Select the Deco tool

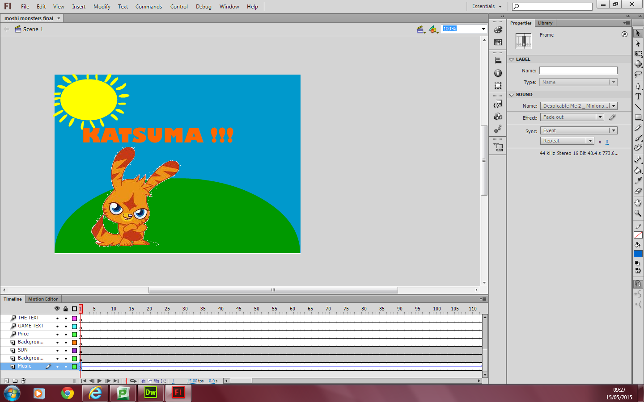pos(638,148)
